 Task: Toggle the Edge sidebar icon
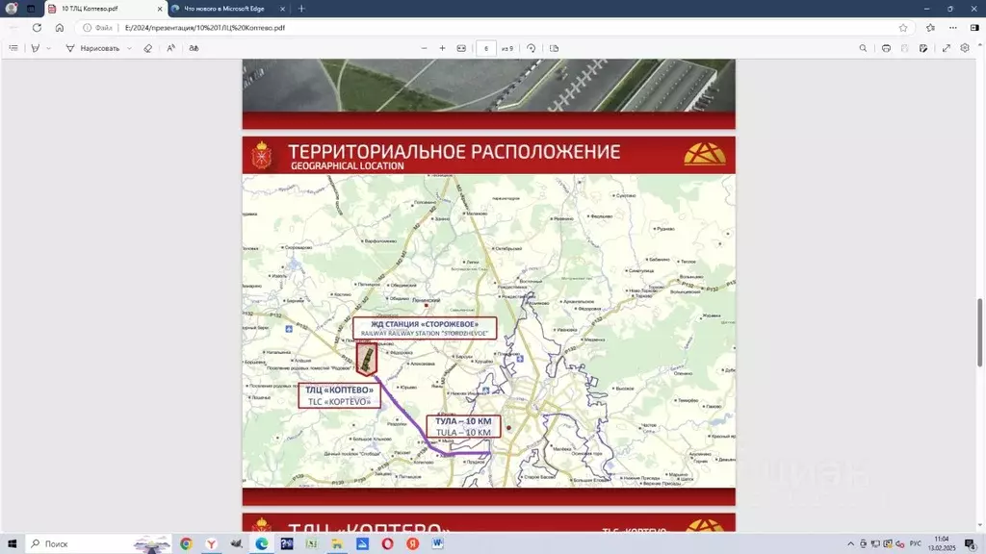[974, 28]
